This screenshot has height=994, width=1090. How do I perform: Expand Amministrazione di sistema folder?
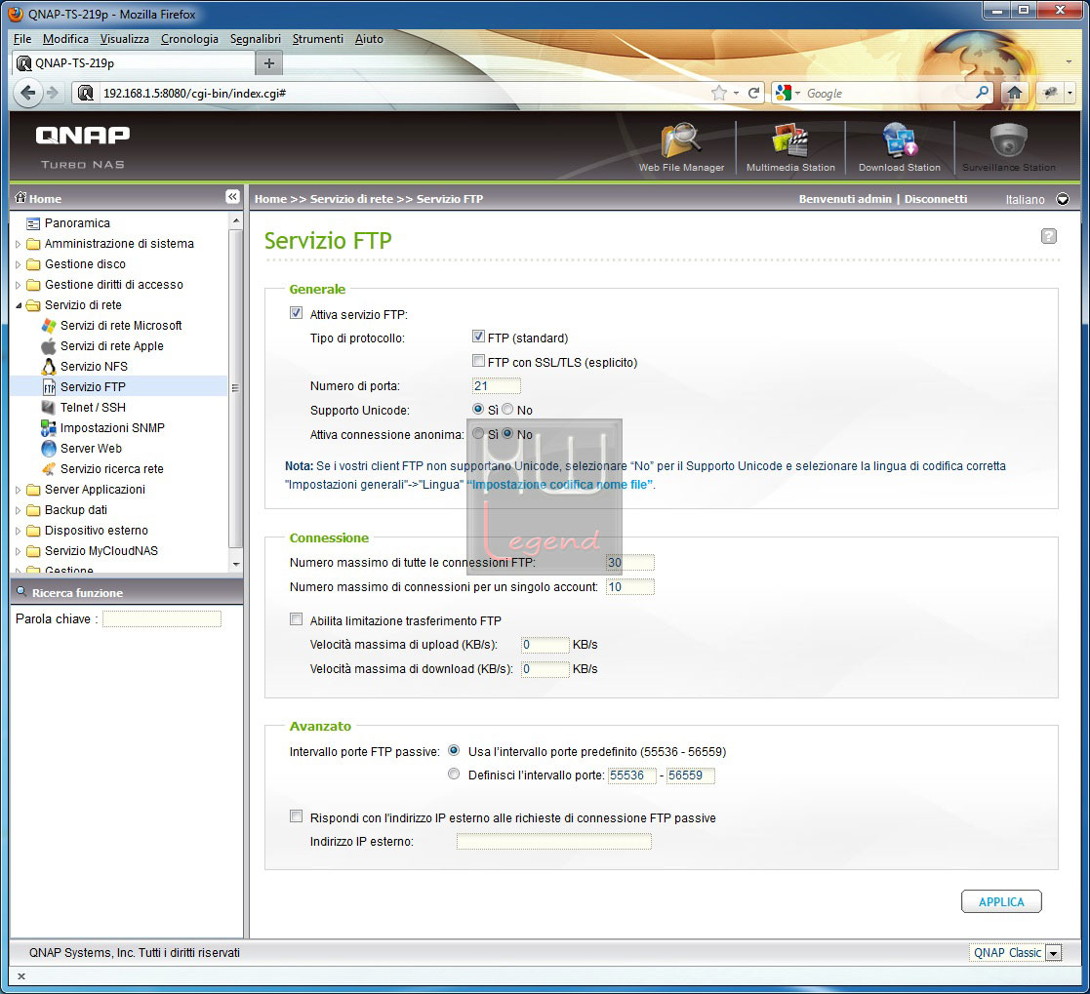point(19,244)
